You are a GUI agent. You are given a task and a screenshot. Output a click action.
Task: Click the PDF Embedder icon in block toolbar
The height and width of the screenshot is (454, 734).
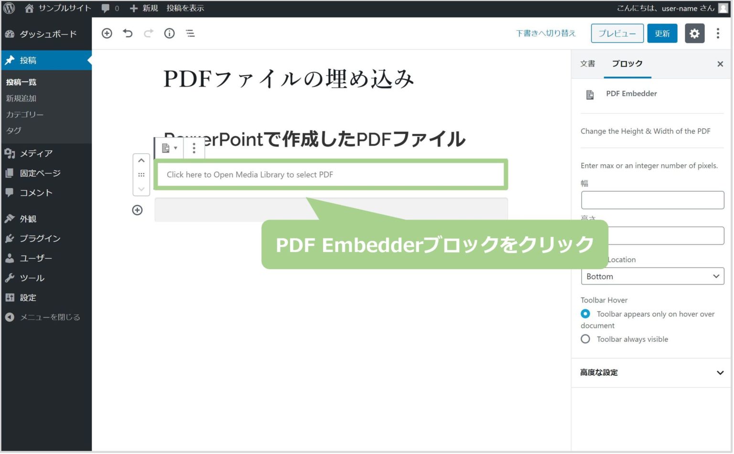click(x=165, y=148)
